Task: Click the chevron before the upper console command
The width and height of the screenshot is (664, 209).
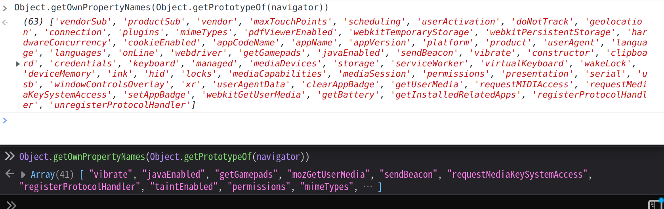Action: point(5,8)
